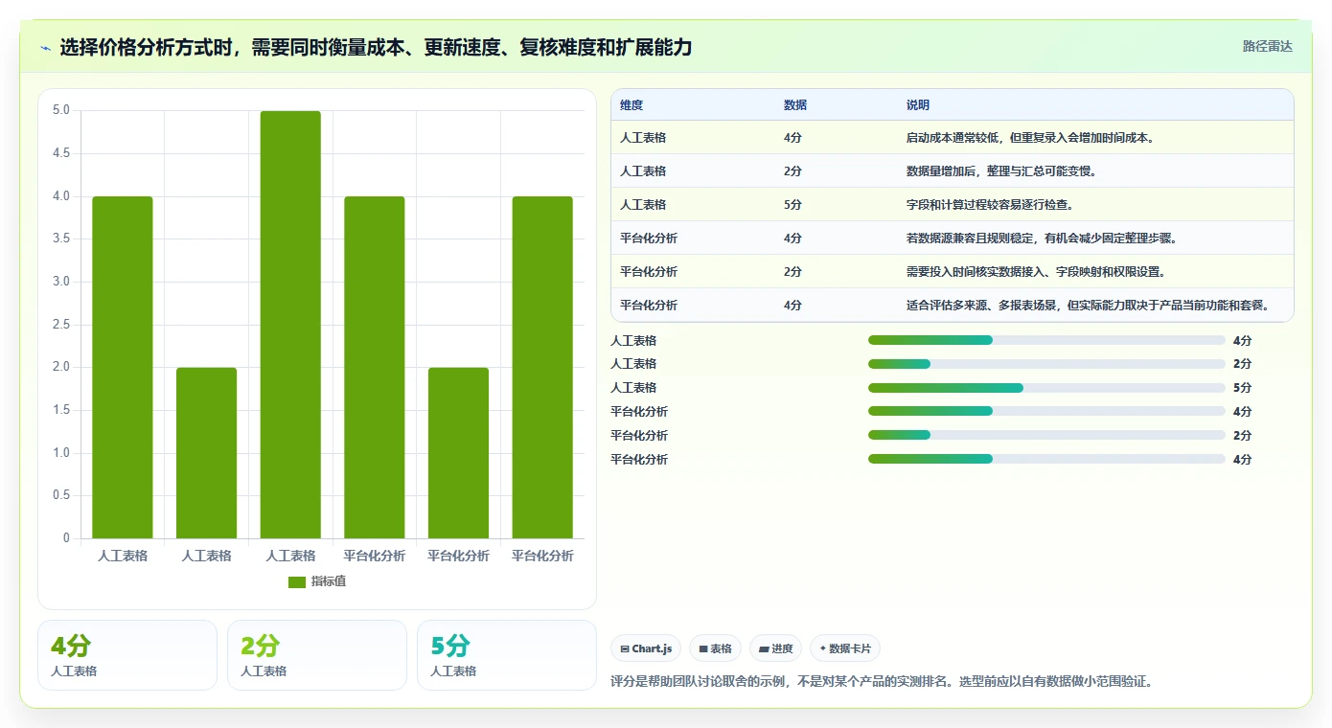Viewport: 1332px width, 728px height.
Task: Click the 人工表格 progress bar with 4分
Action: coord(1046,340)
